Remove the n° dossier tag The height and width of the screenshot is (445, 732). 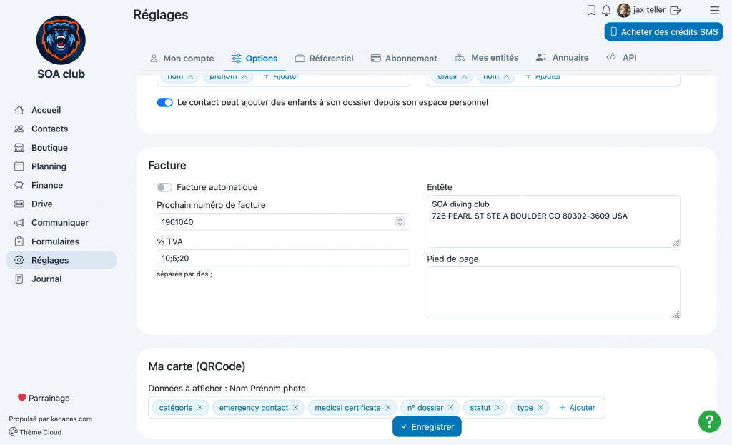click(x=450, y=408)
